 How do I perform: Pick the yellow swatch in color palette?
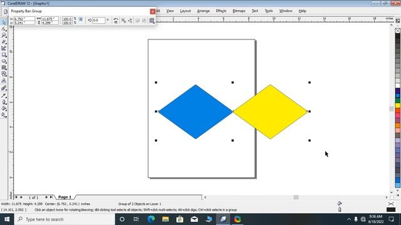(x=398, y=106)
